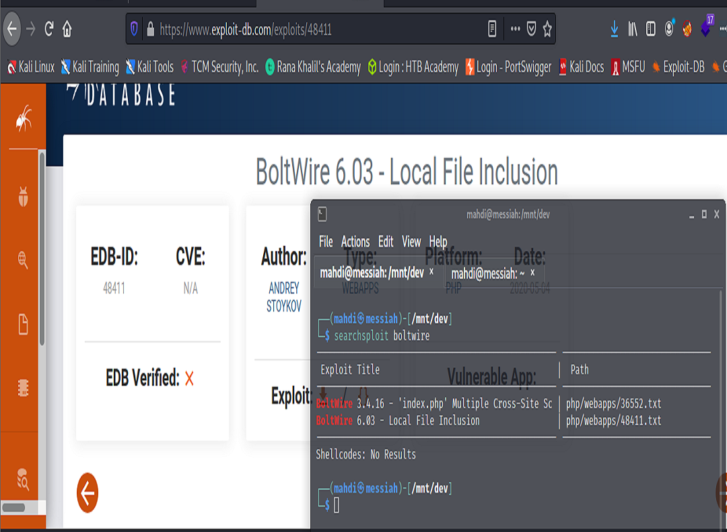Screen dimensions: 727x532
Task: Toggle Reader View icon in address bar
Action: [x=492, y=29]
